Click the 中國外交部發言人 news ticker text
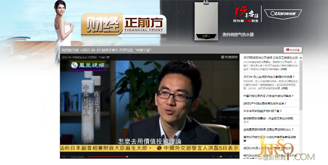Image resolution: width=328 pixels, height=165 pixels. coord(201,148)
